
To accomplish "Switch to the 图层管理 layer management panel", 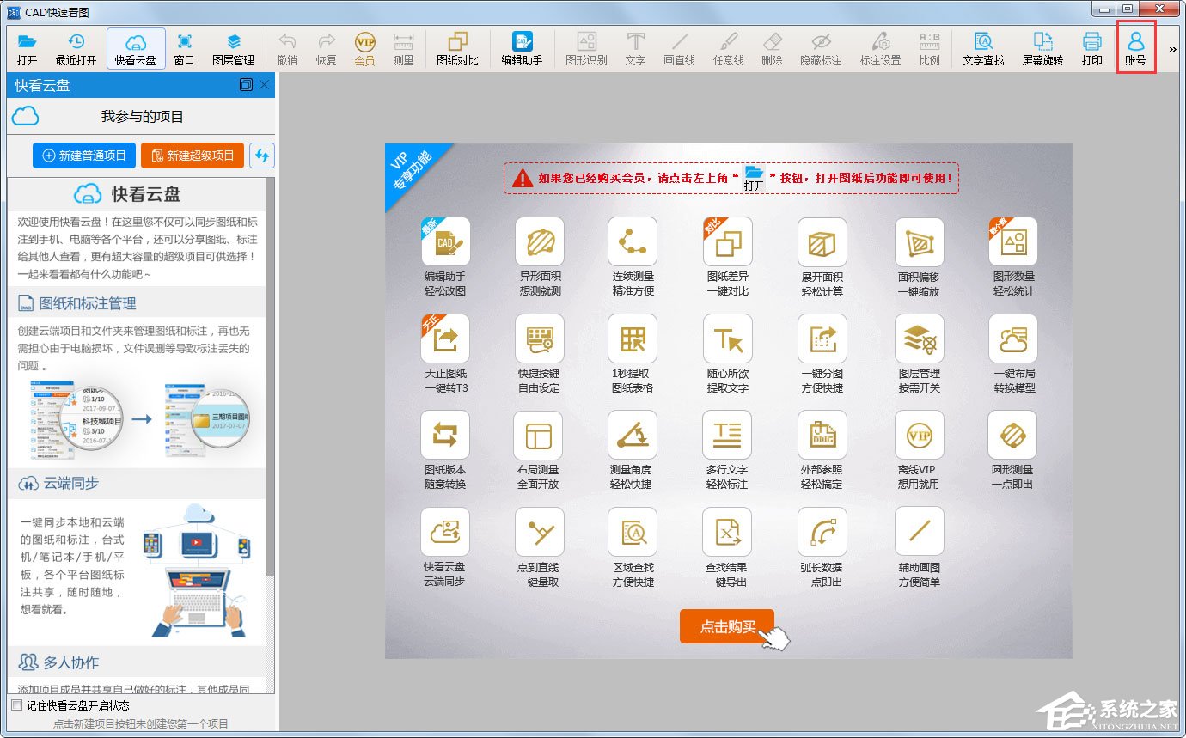I will click(x=234, y=47).
